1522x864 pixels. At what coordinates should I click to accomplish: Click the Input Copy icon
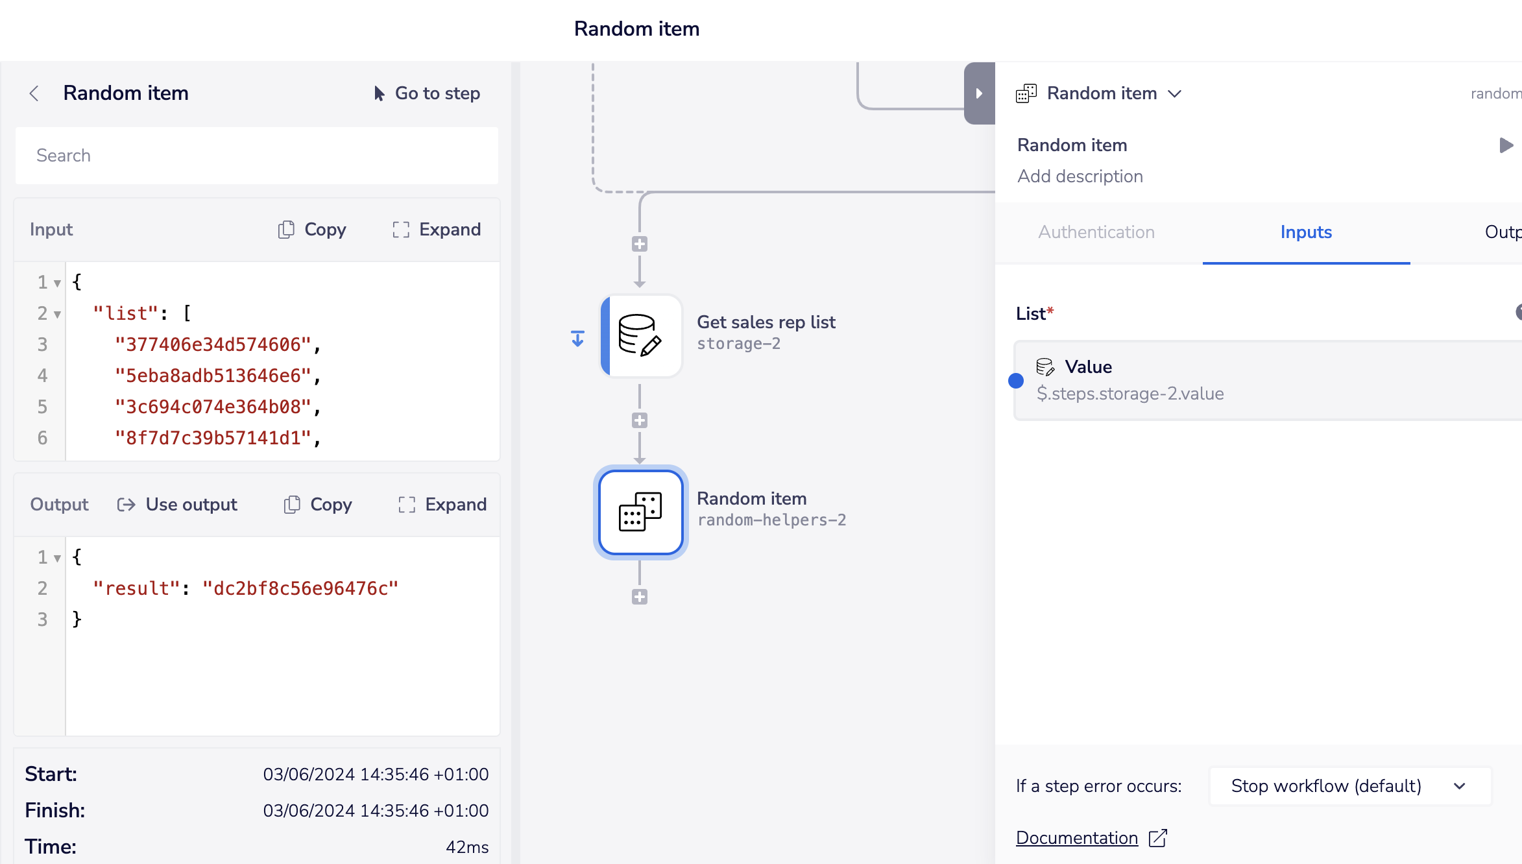pos(286,230)
